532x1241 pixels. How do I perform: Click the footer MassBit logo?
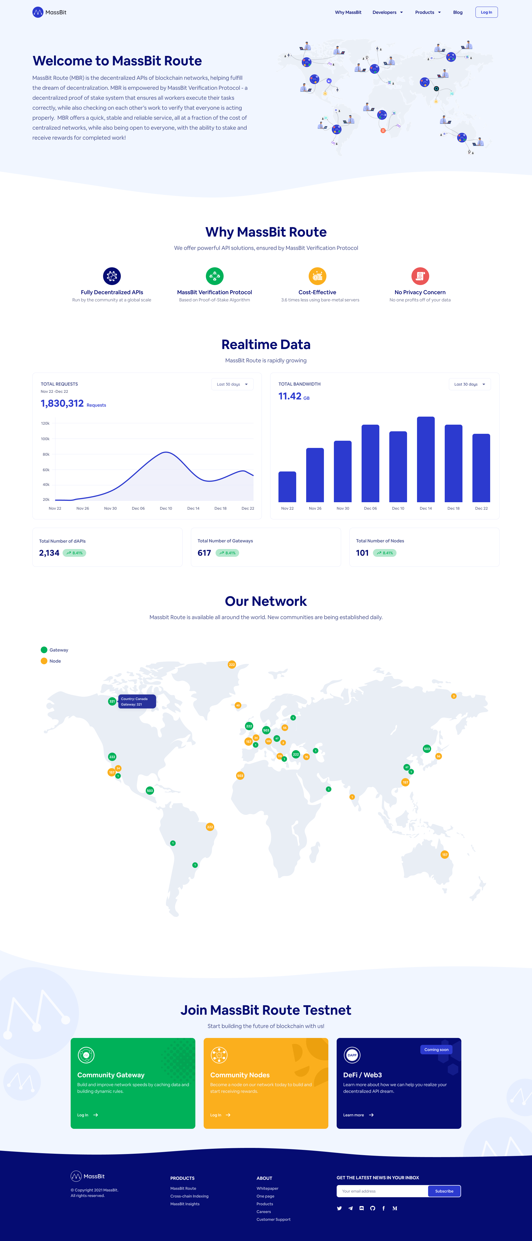88,1176
